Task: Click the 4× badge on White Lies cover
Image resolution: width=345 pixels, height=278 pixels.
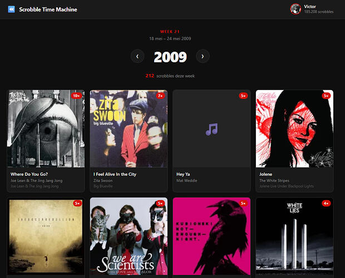Action: click(326, 203)
